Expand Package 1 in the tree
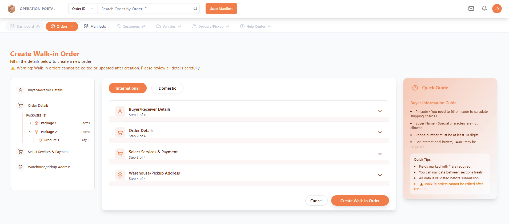Viewport: 509px width, 224px height. [30, 123]
